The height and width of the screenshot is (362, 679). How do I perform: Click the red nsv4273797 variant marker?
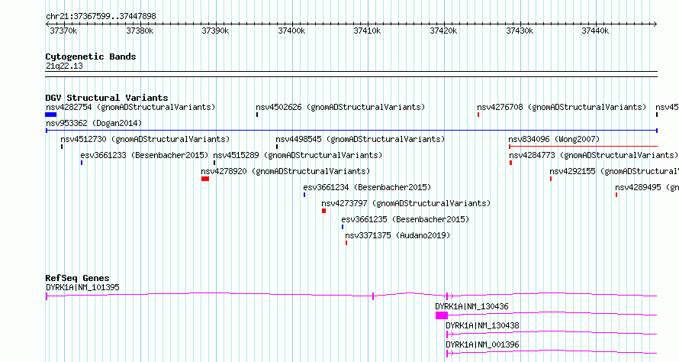324,211
